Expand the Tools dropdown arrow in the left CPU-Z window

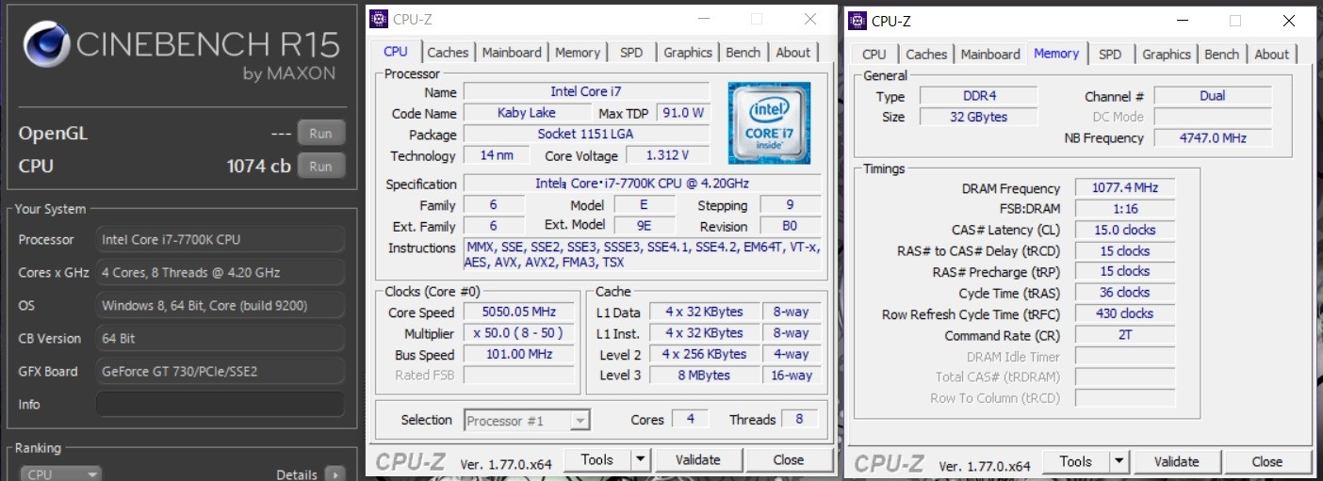click(640, 459)
